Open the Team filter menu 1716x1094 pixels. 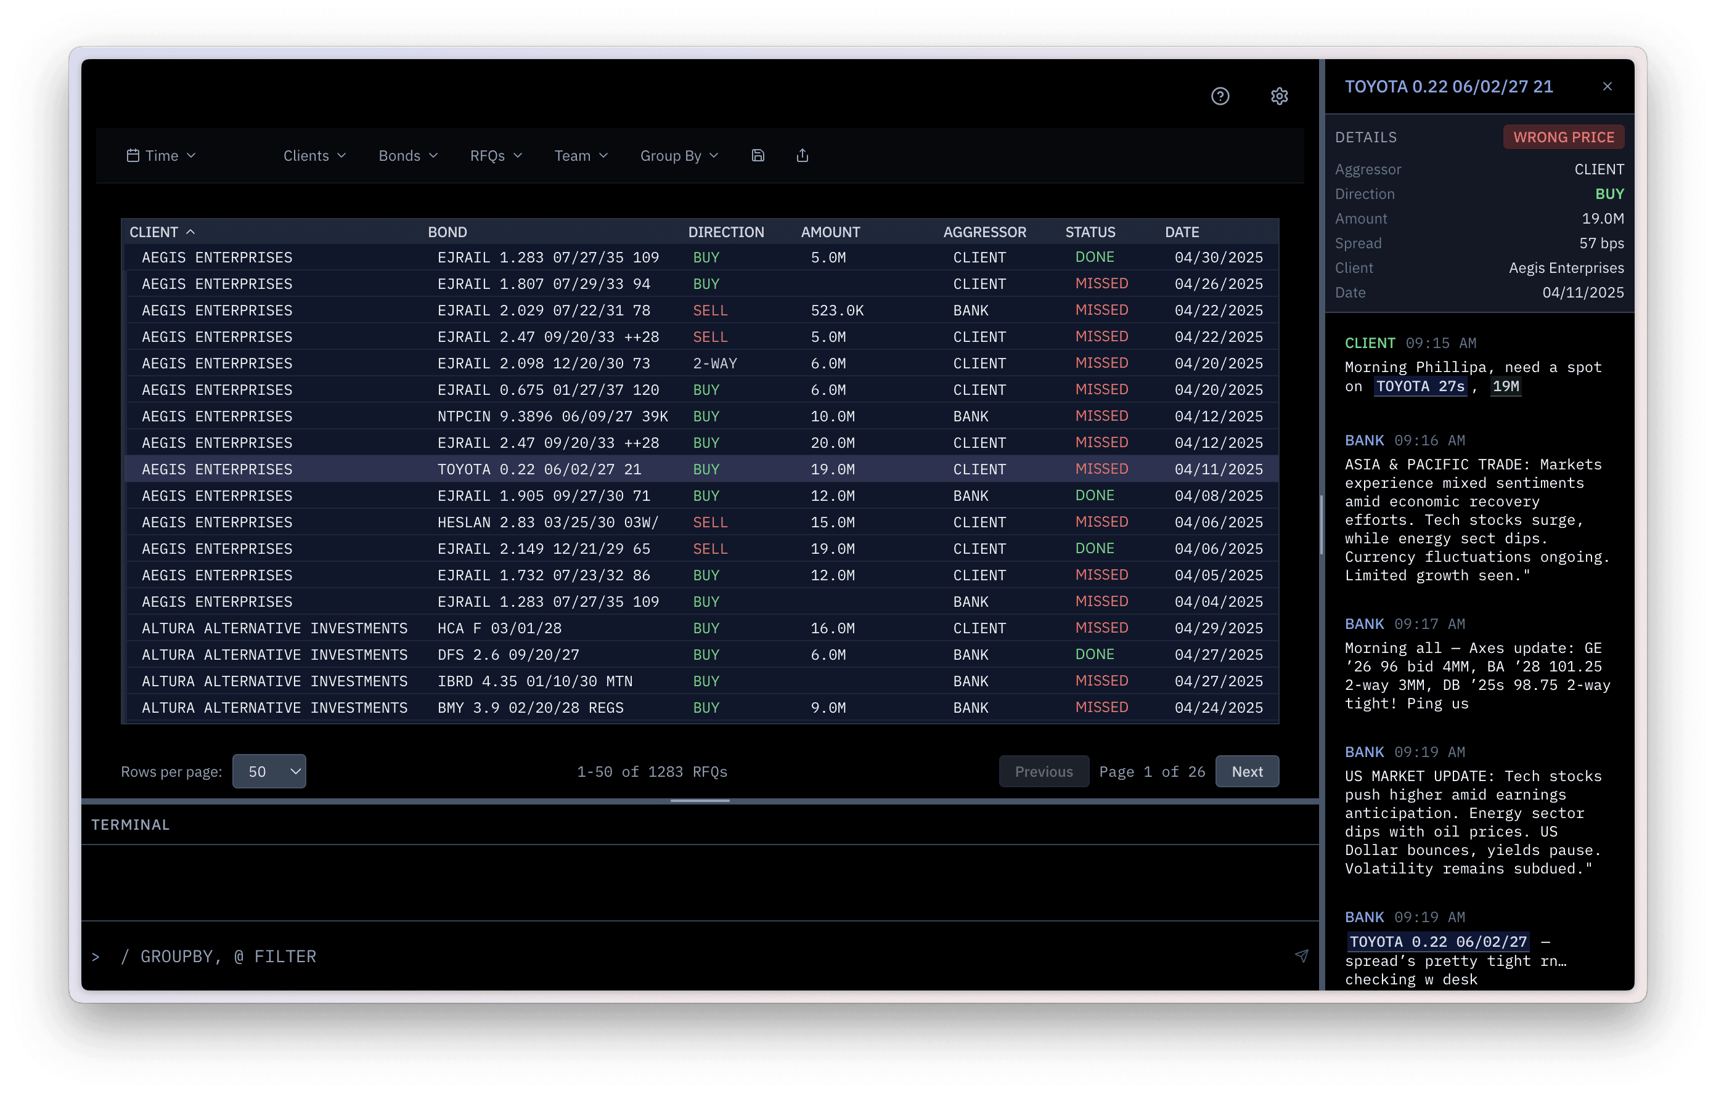pyautogui.click(x=581, y=155)
